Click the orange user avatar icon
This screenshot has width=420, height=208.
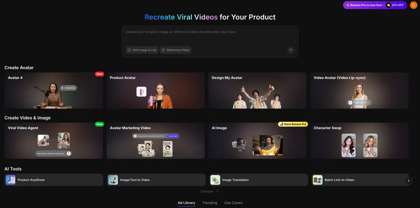[x=414, y=5]
